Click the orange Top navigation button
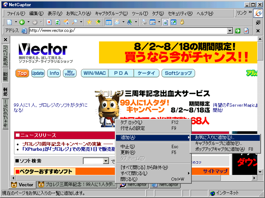Screen dimensions: 265x198 point(22,73)
